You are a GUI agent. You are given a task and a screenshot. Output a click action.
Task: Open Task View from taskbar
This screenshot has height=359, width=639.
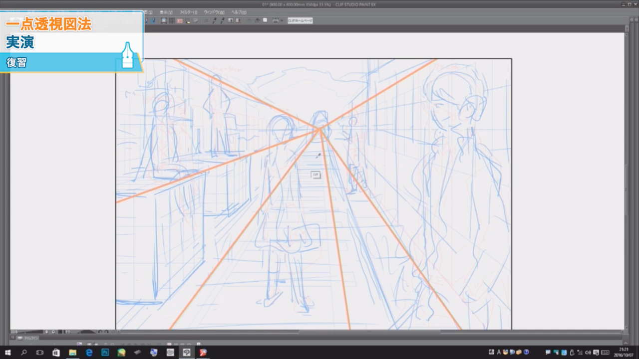pyautogui.click(x=39, y=353)
